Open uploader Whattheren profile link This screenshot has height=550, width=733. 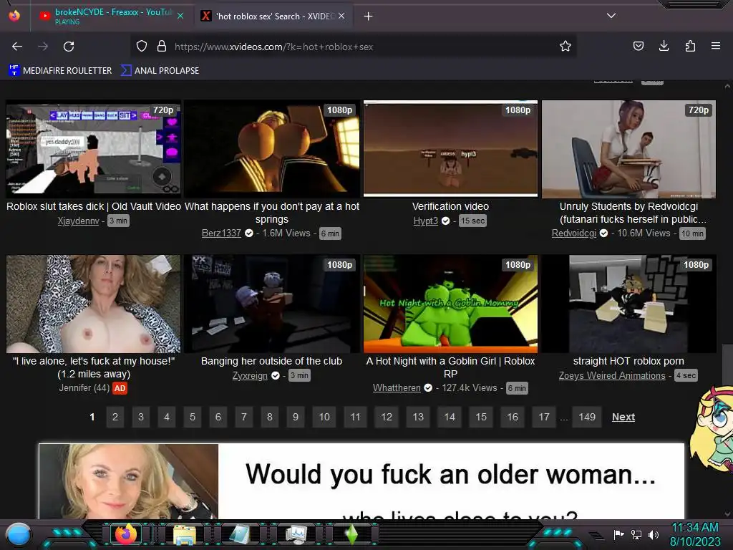pyautogui.click(x=397, y=387)
